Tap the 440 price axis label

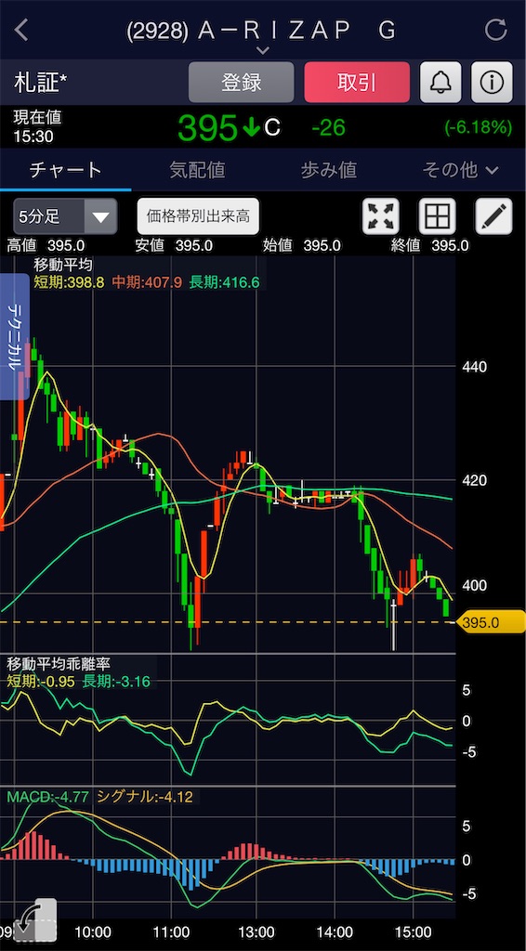(x=474, y=367)
